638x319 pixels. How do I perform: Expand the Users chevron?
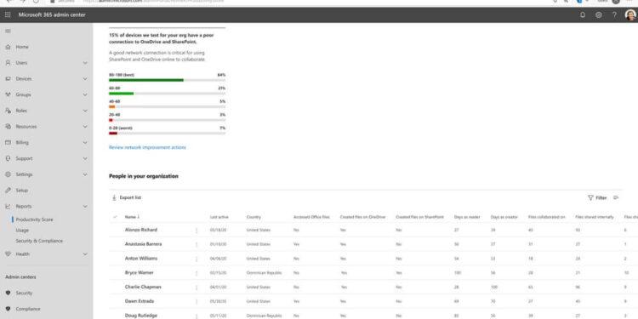[85, 63]
